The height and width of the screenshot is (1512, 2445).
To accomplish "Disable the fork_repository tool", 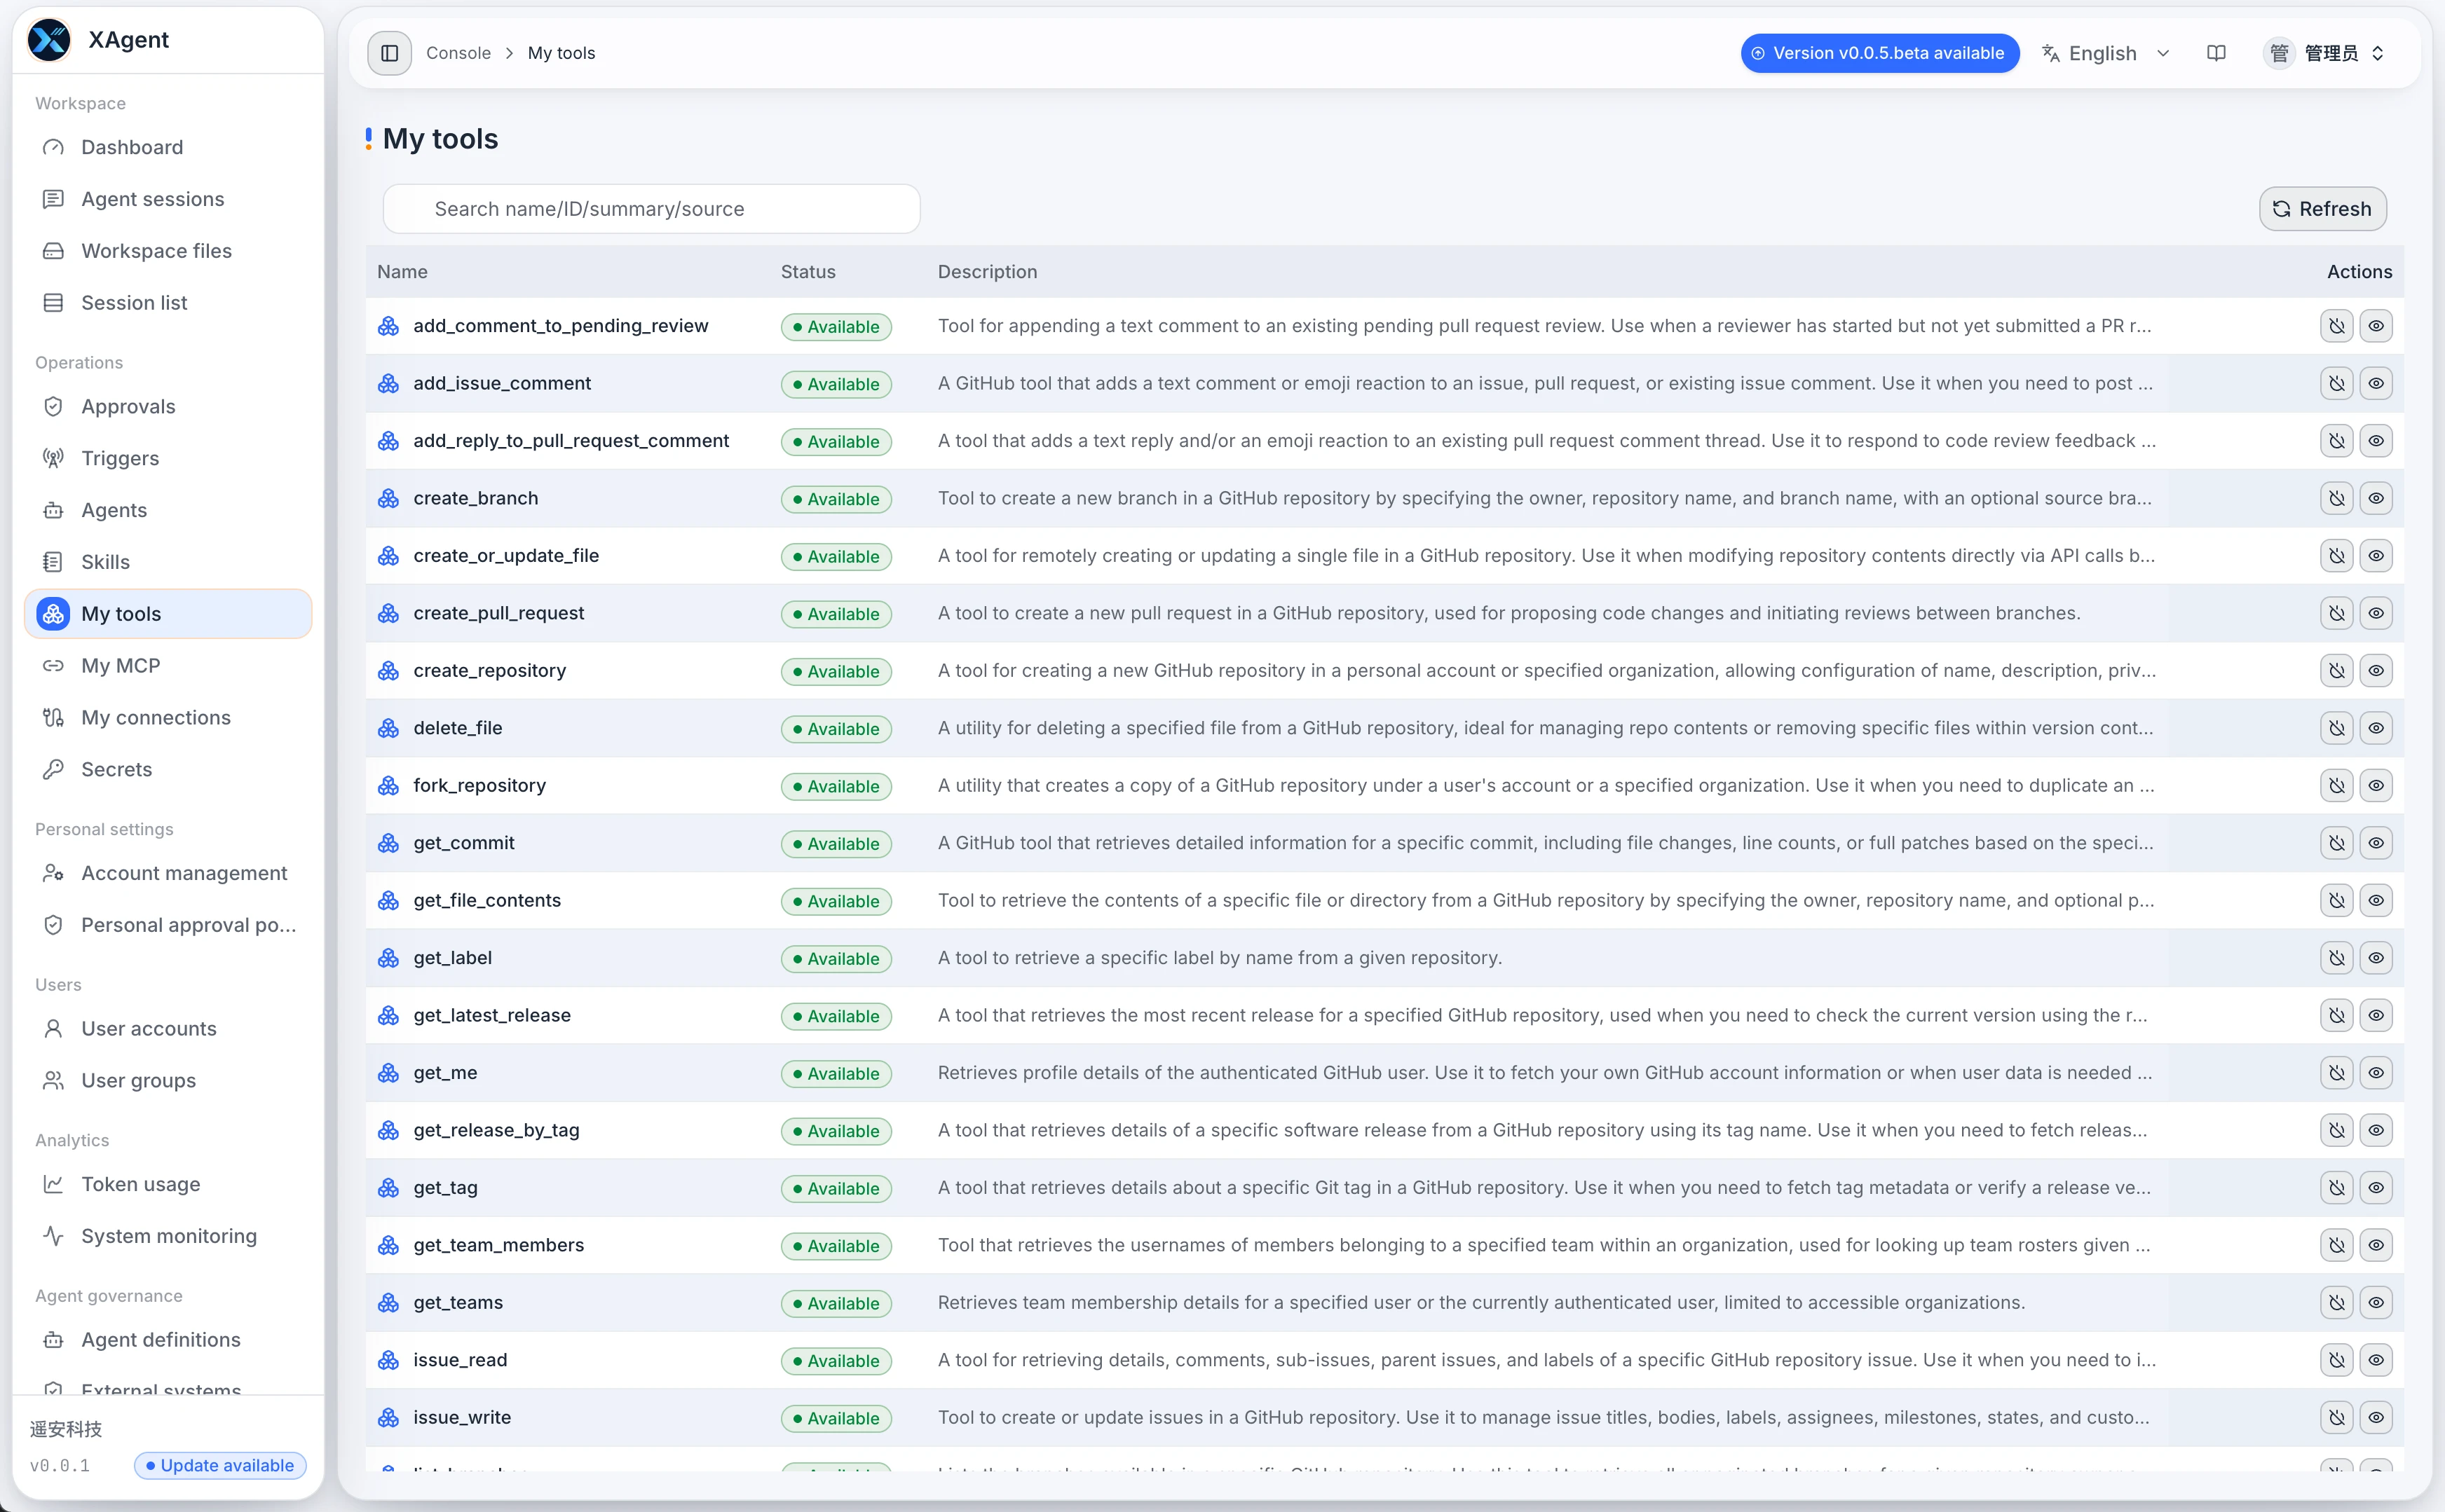I will click(x=2336, y=785).
